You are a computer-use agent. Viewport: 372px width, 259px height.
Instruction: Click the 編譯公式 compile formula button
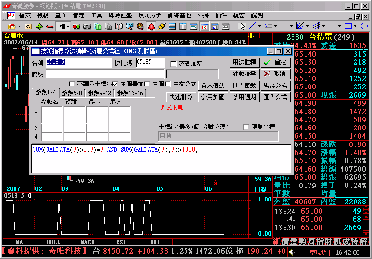tap(276, 86)
